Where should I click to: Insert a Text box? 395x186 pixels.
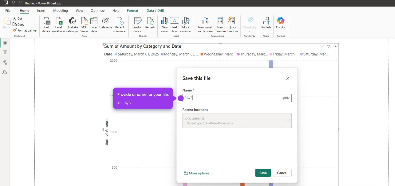(x=175, y=25)
